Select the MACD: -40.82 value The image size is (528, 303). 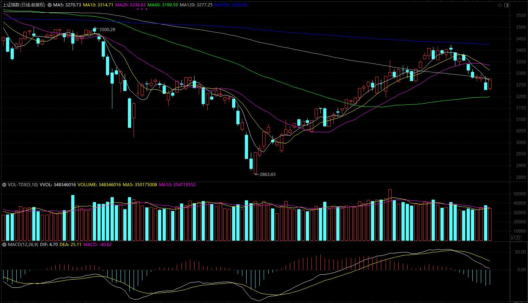coord(97,244)
